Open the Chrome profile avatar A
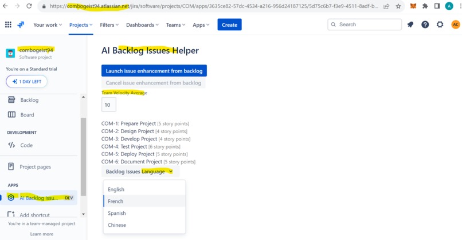The width and height of the screenshot is (462, 240). coord(449,6)
